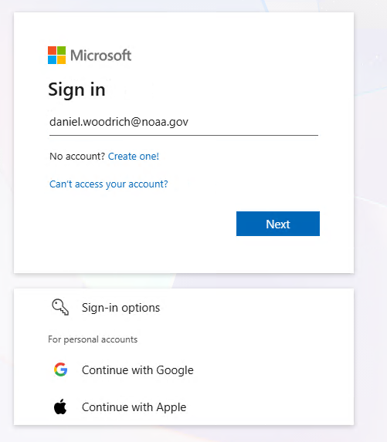Open the Create one! link
This screenshot has height=442, width=387.
pyautogui.click(x=134, y=156)
